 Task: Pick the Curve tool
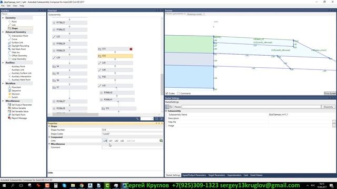click(x=14, y=39)
